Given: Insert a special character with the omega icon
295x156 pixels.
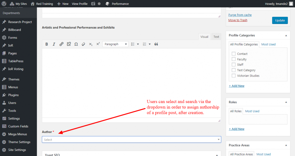Looking at the screenshot, I should coord(76,44).
